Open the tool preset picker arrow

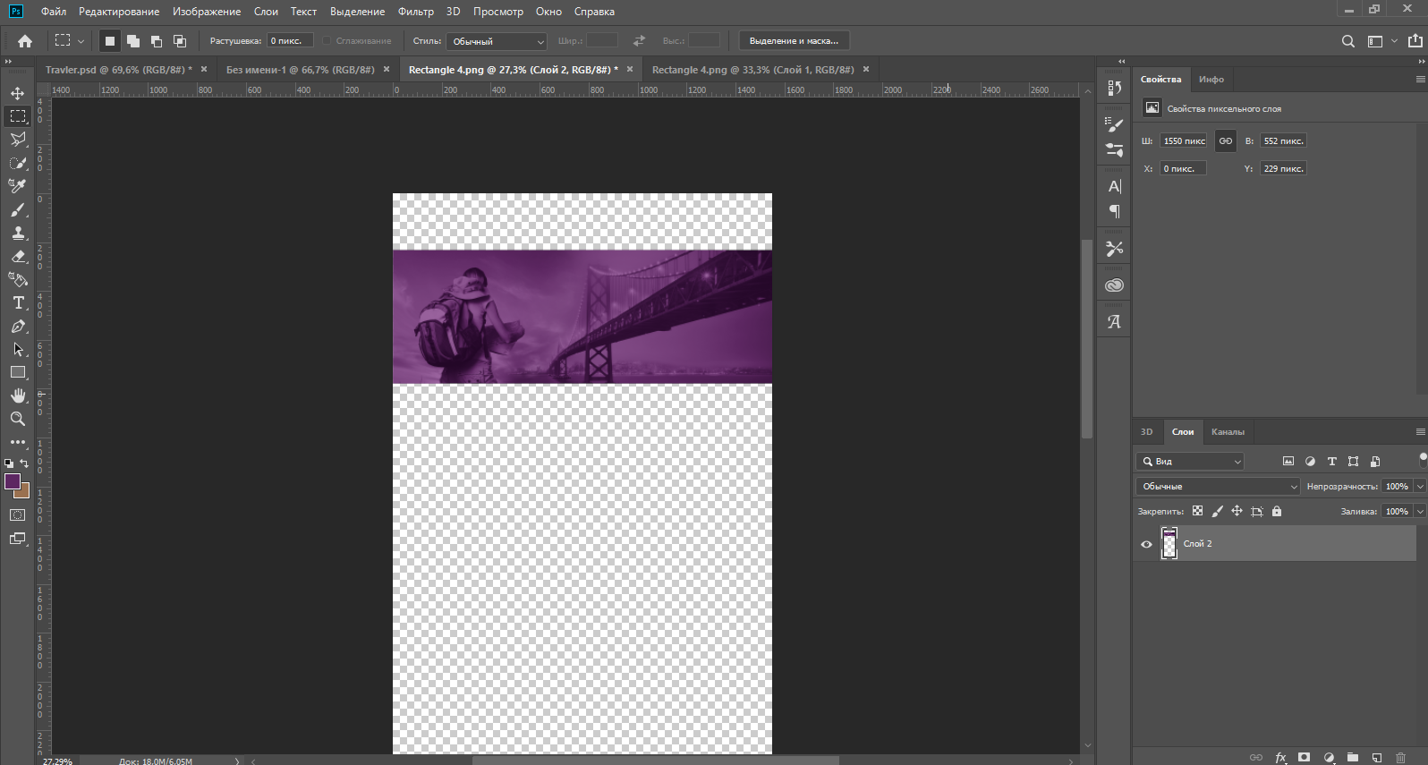click(x=81, y=41)
